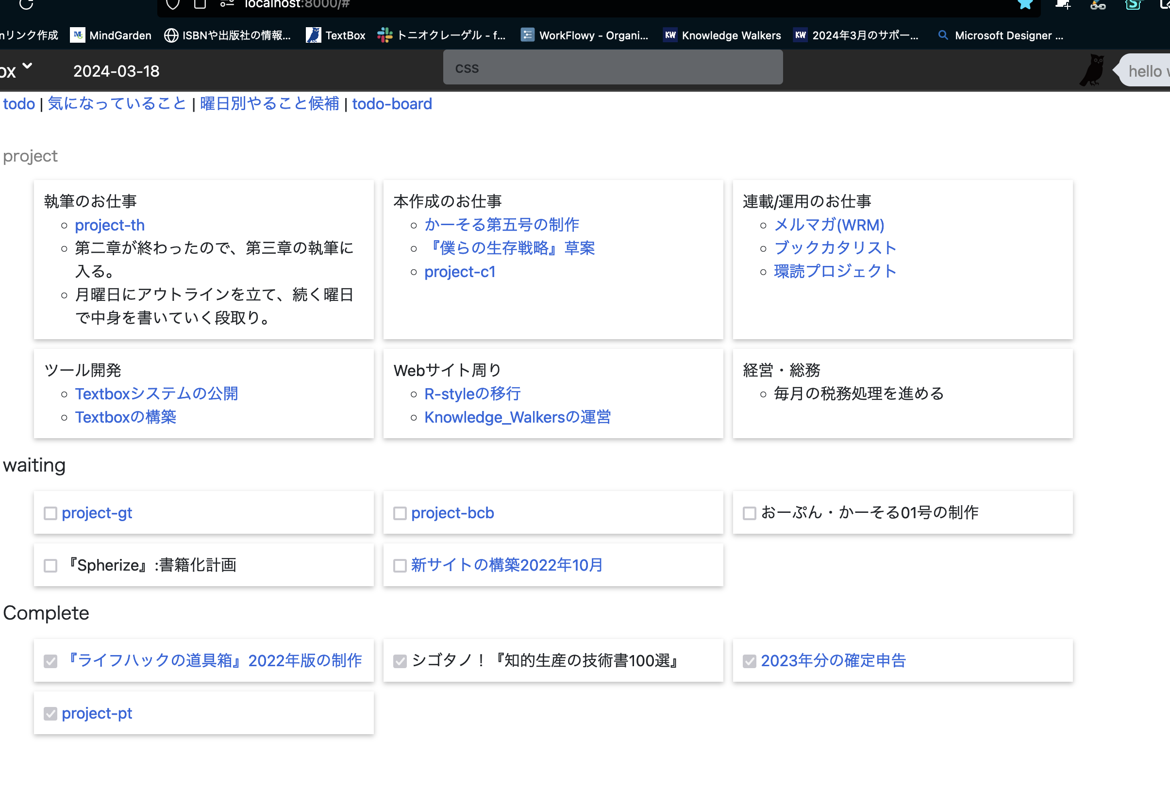The image size is (1170, 788).
Task: Check the 『Spherize』書籍化計画 checkbox
Action: click(x=50, y=565)
